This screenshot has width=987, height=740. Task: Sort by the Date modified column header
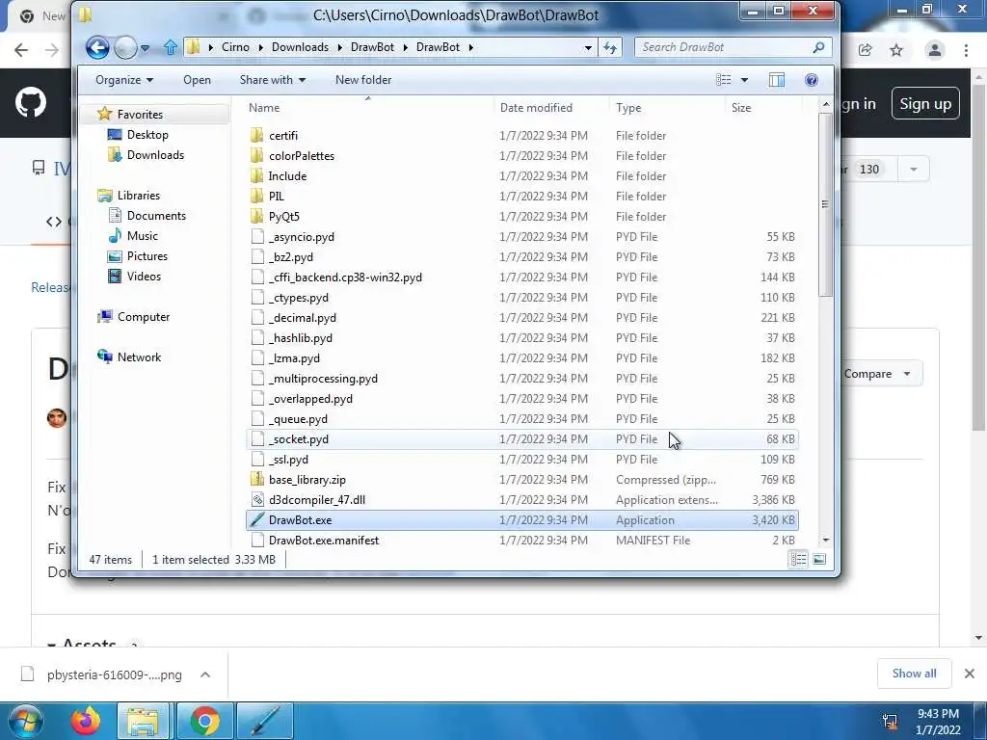(x=551, y=108)
